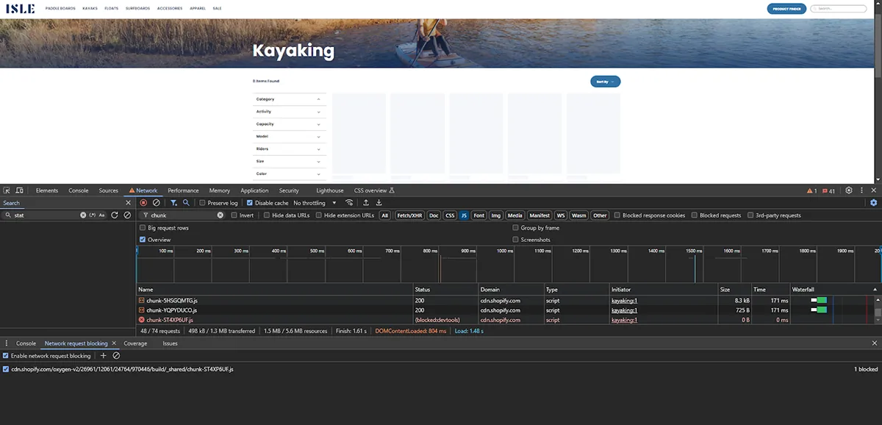
Task: Clear the 'stat' search text
Action: tap(83, 215)
